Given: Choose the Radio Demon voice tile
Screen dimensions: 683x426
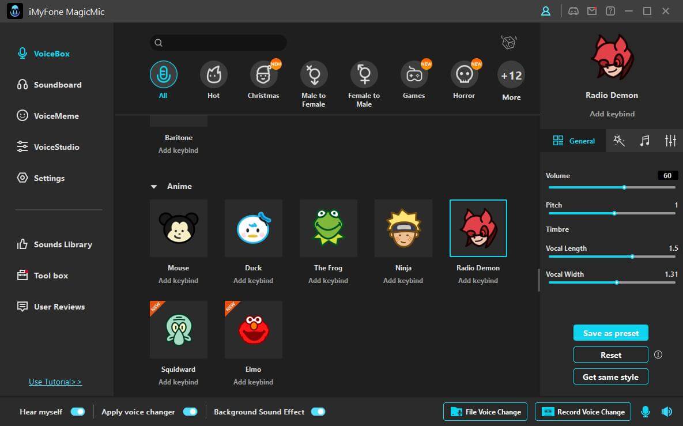Looking at the screenshot, I should 478,228.
